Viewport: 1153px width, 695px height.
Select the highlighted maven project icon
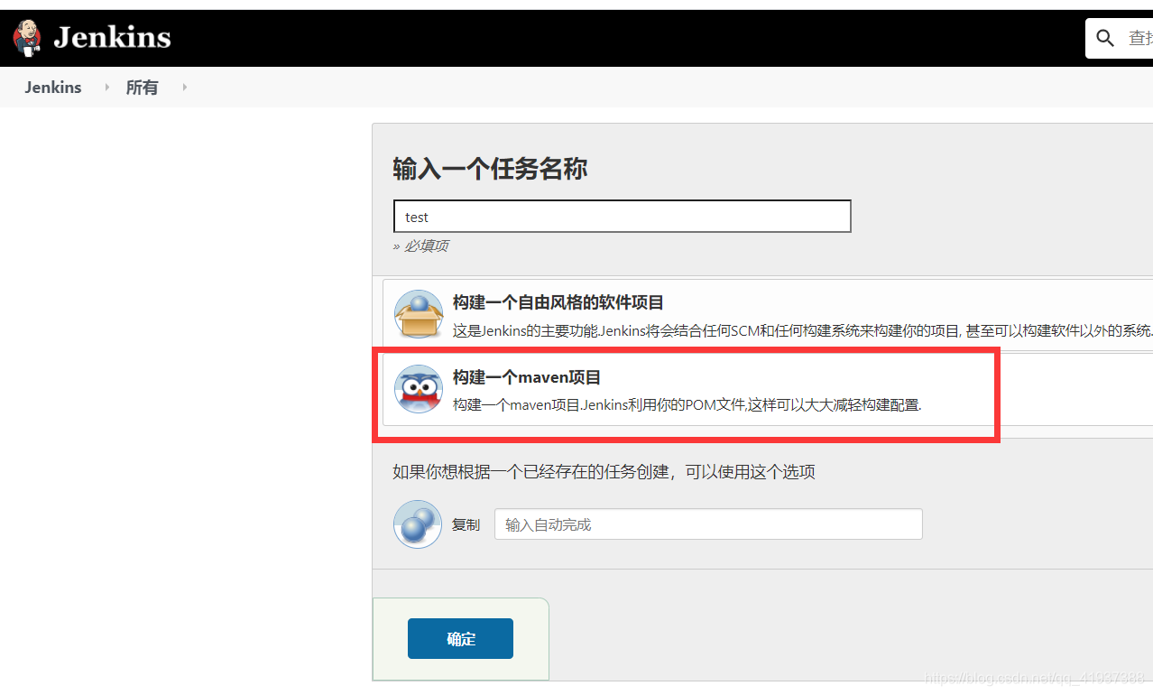pos(418,389)
